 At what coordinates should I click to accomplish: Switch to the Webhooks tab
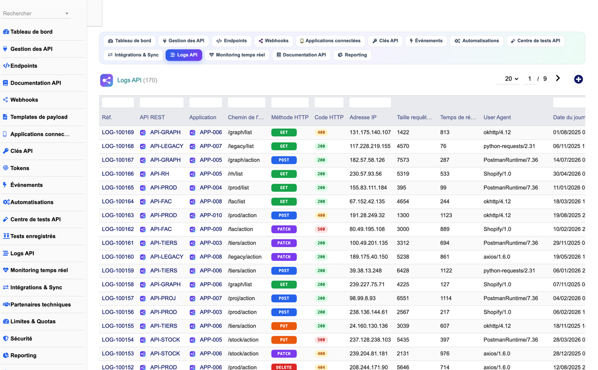pos(273,41)
